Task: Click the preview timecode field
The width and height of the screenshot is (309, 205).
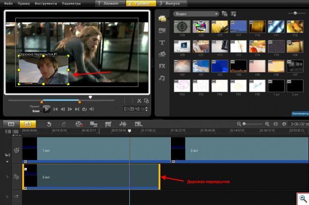Action: (x=134, y=109)
